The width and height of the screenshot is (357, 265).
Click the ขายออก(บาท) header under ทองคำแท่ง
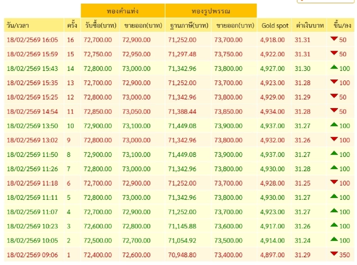click(143, 25)
